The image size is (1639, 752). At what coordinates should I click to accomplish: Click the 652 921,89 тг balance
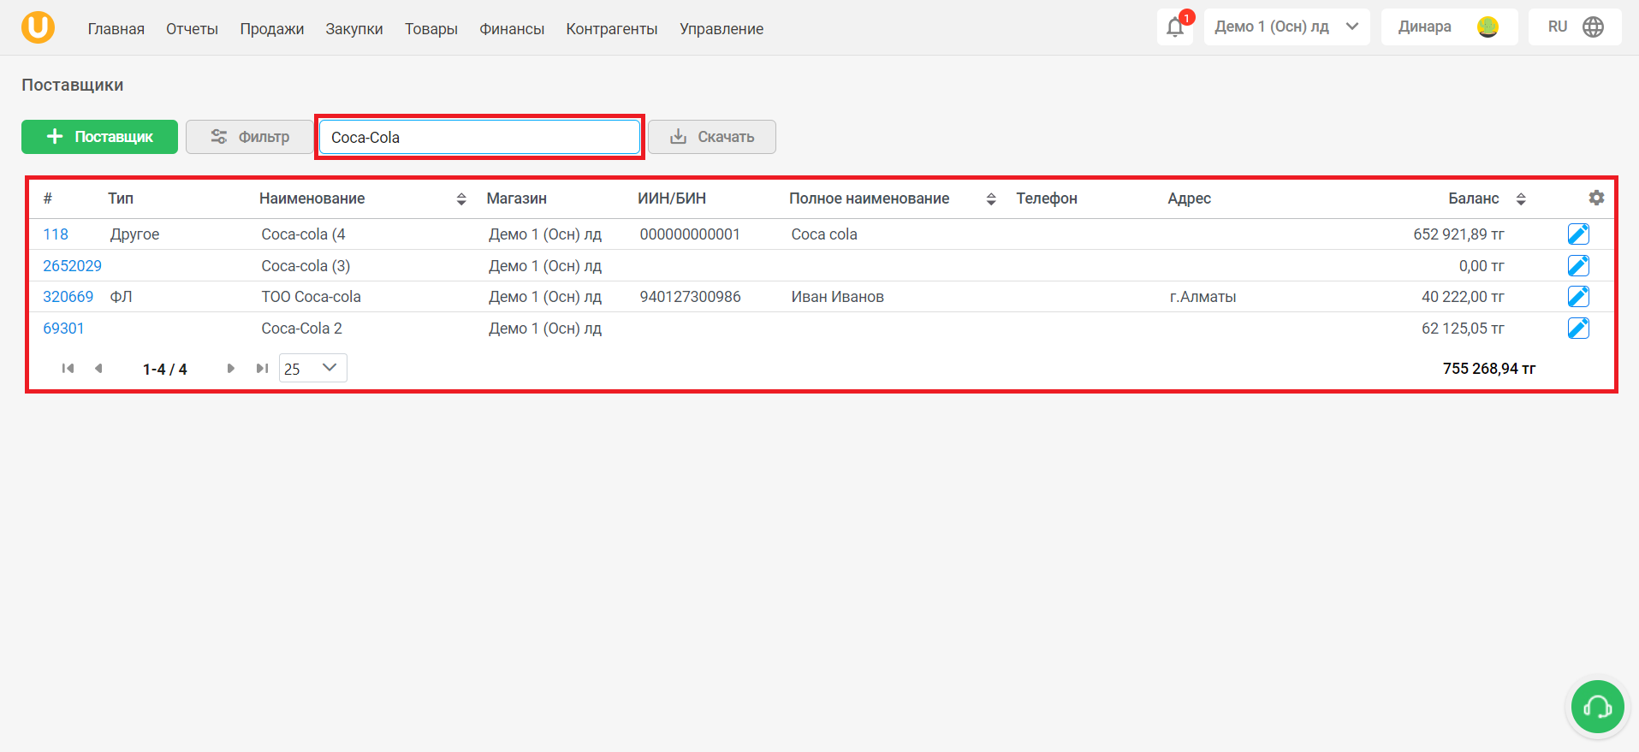tap(1458, 234)
